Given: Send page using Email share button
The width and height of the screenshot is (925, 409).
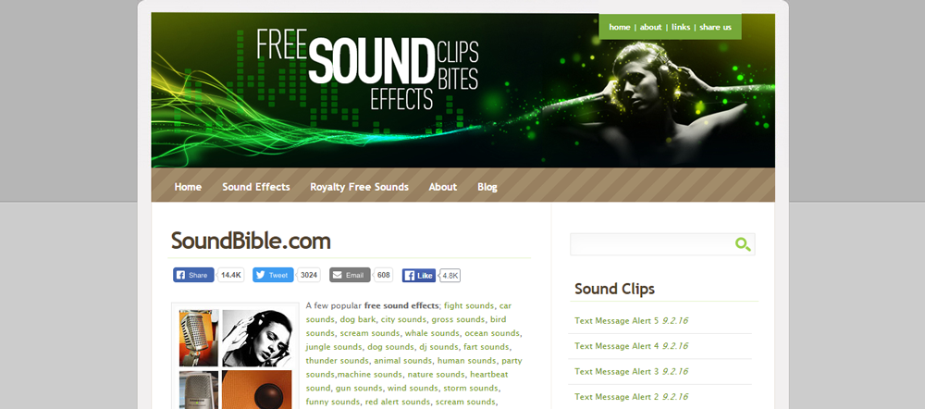Looking at the screenshot, I should (x=350, y=275).
